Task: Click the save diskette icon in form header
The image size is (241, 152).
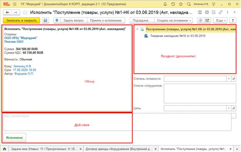Action: (x=200, y=12)
